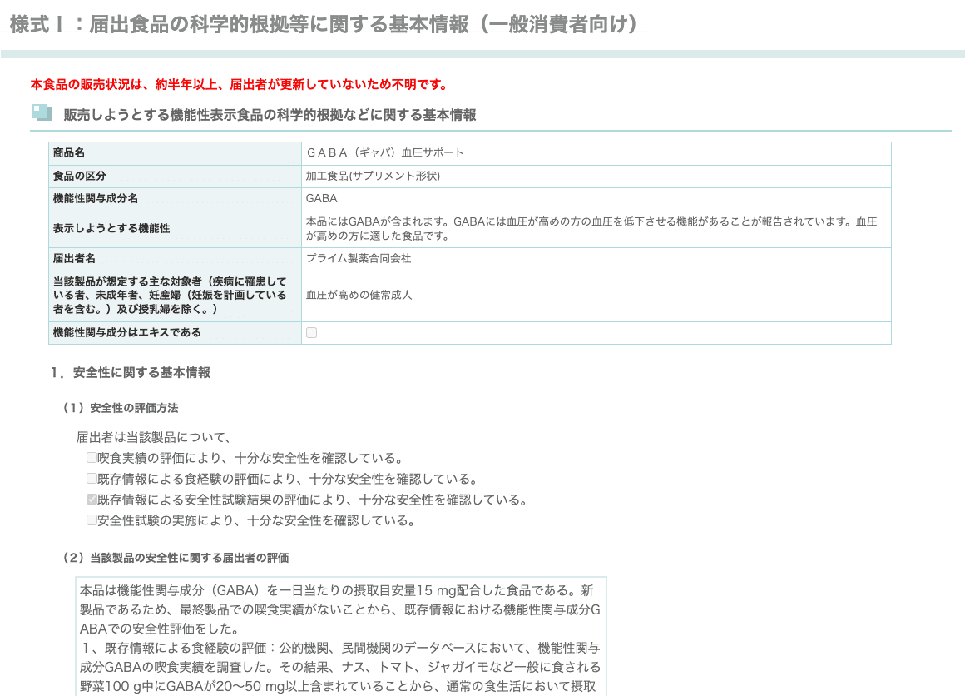Image resolution: width=965 pixels, height=696 pixels.
Task: Enable the 機能性関与成分はエキスである checkbox
Action: tap(311, 331)
